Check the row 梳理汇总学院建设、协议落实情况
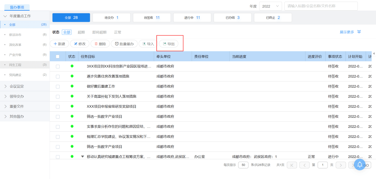This screenshot has width=376, height=179. tap(57, 137)
